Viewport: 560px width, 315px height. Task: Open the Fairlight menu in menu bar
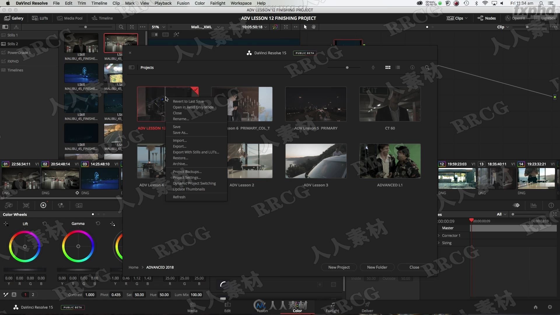point(218,3)
